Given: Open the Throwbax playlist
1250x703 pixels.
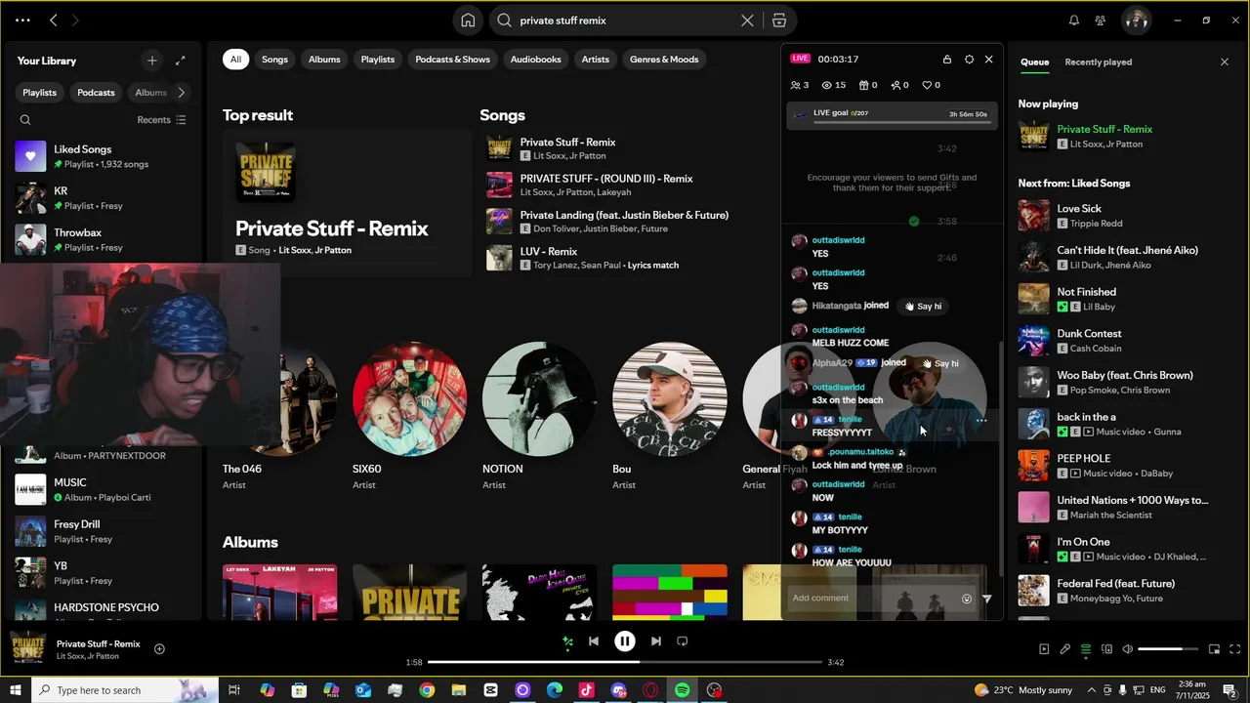Looking at the screenshot, I should tap(104, 240).
